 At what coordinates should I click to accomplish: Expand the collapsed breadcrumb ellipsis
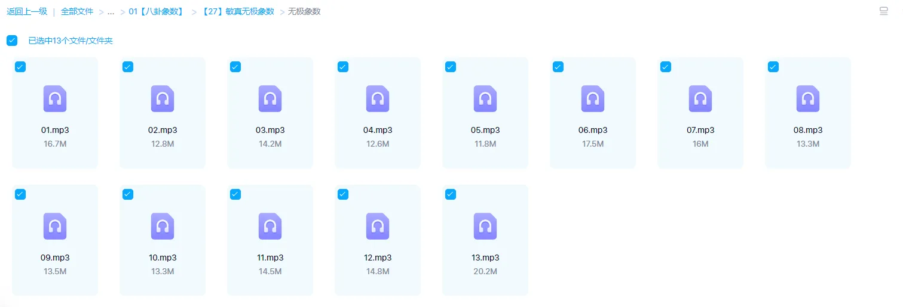(x=111, y=11)
